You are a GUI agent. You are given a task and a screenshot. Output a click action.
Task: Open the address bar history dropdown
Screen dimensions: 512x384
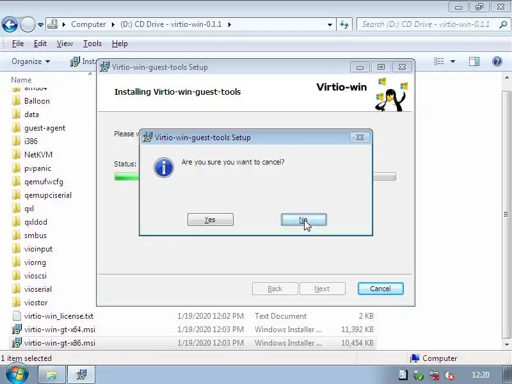tap(330, 24)
